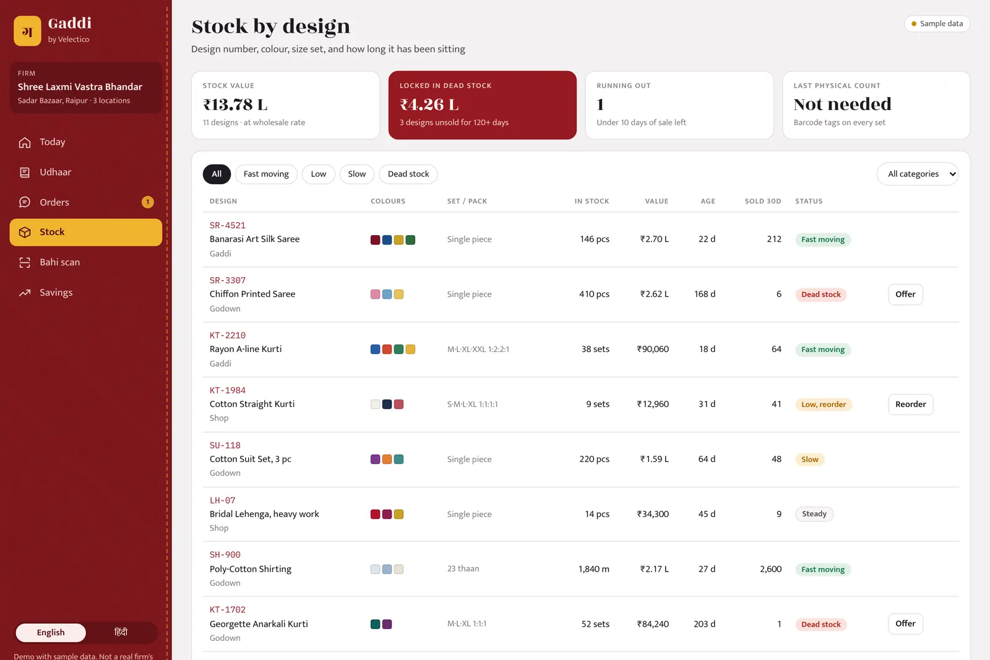Select pink swatch of Chiffon Printed Saree
This screenshot has height=660, width=990.
tap(375, 294)
